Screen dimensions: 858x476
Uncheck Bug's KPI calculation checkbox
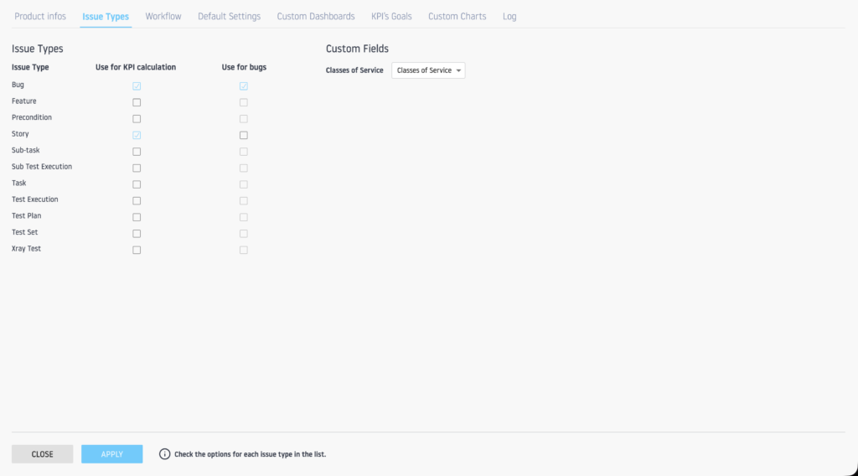(137, 85)
